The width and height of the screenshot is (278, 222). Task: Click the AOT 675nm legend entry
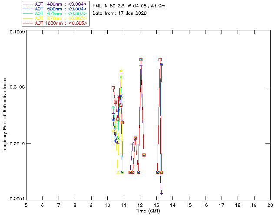click(55, 13)
